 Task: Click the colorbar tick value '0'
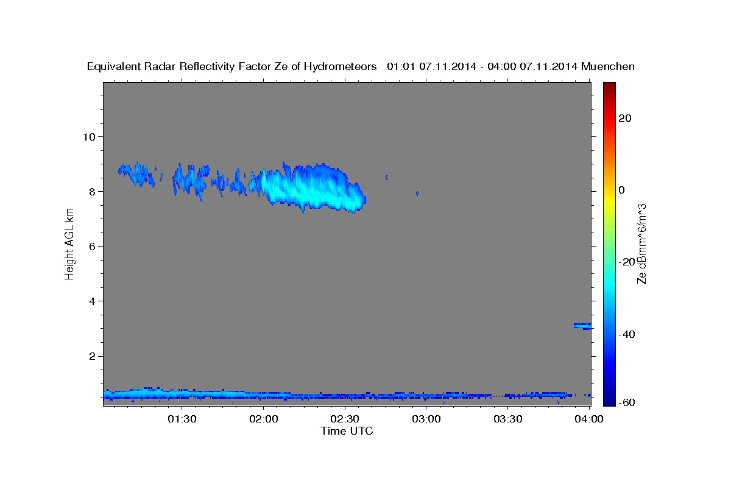pyautogui.click(x=622, y=190)
